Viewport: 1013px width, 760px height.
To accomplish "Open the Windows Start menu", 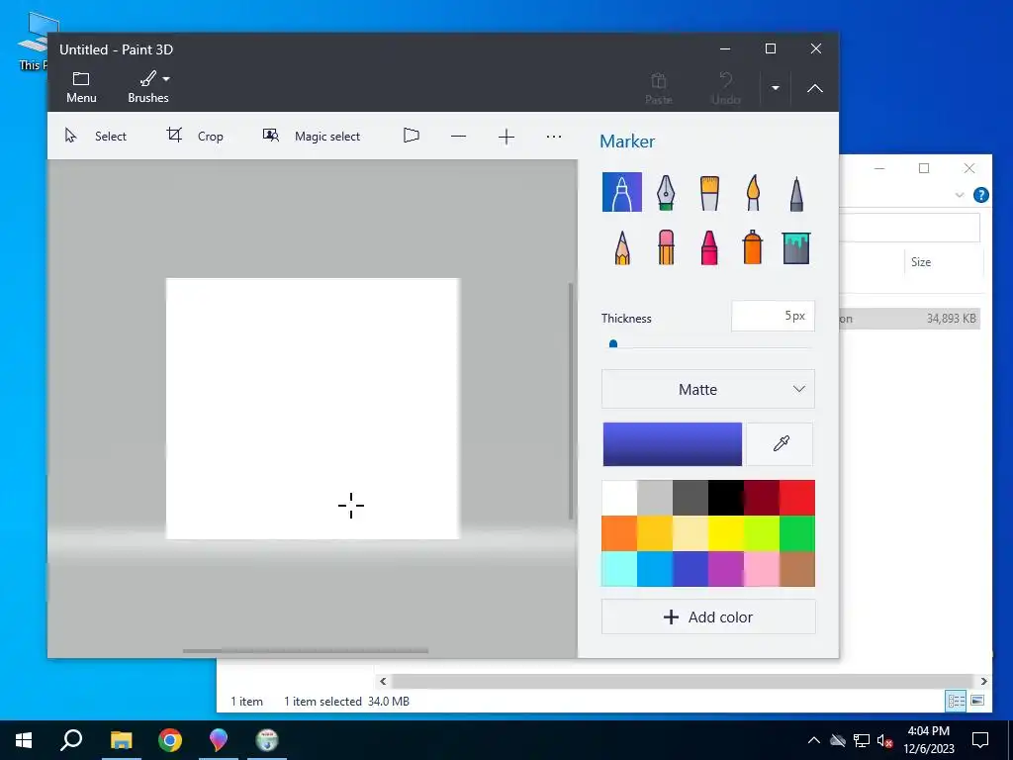I will (x=24, y=740).
